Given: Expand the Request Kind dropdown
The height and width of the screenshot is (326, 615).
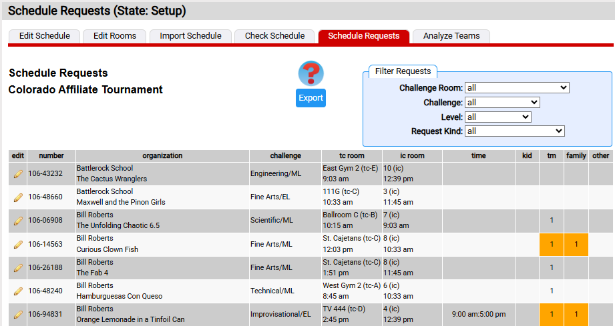Looking at the screenshot, I should click(515, 131).
